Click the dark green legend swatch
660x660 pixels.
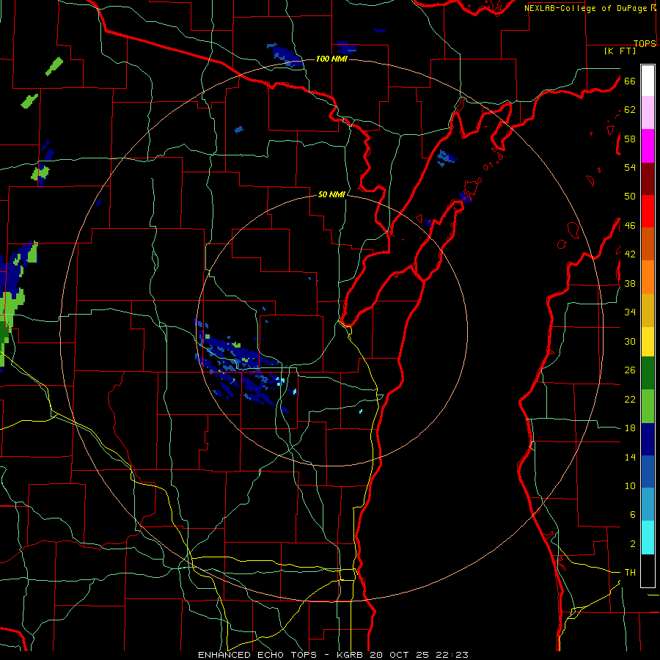tap(648, 373)
